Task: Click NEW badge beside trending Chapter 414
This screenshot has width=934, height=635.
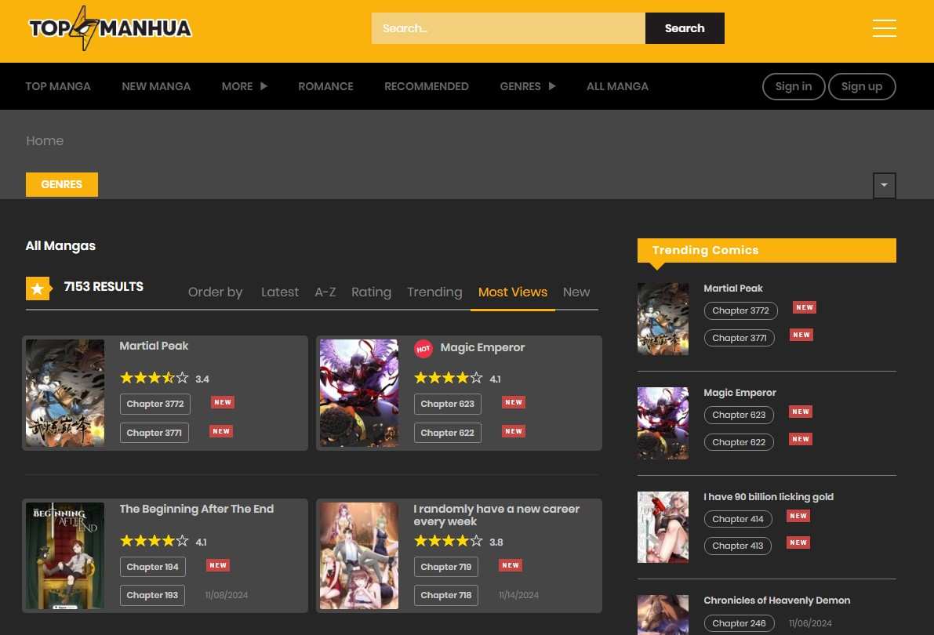Action: click(x=798, y=516)
